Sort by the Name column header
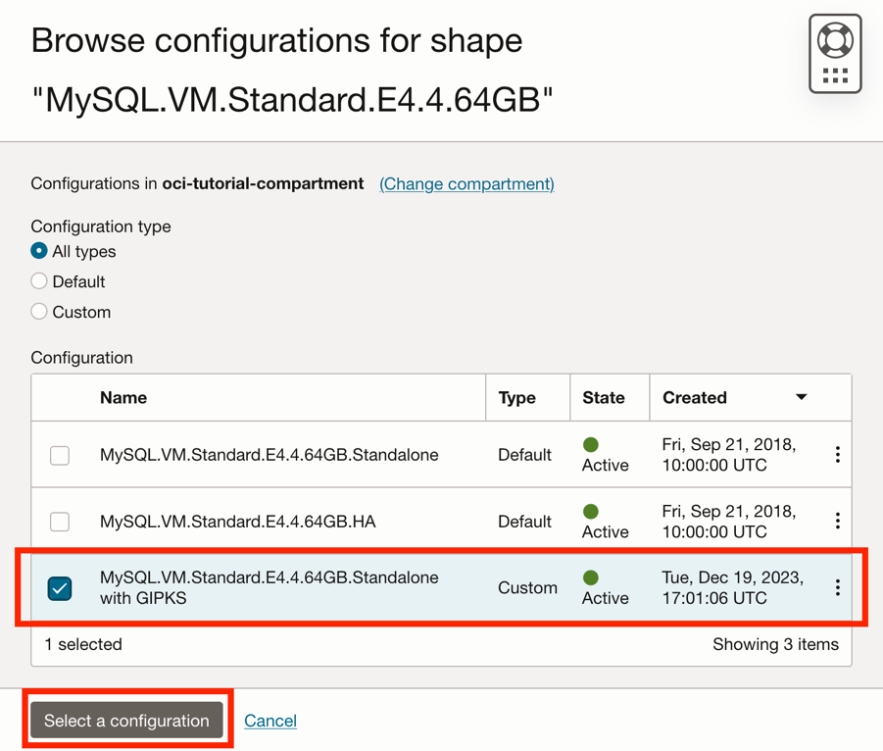Screen dimensions: 883x751 tap(123, 398)
